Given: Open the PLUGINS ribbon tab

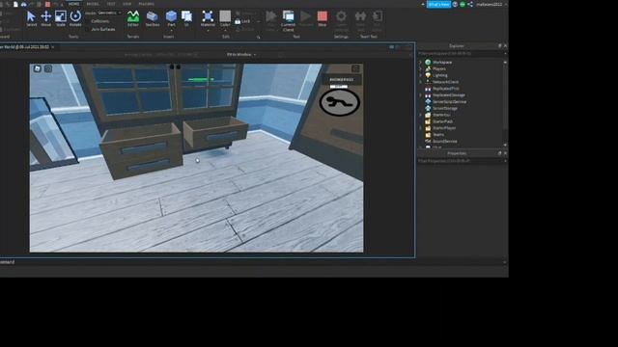Looking at the screenshot, I should tap(146, 4).
